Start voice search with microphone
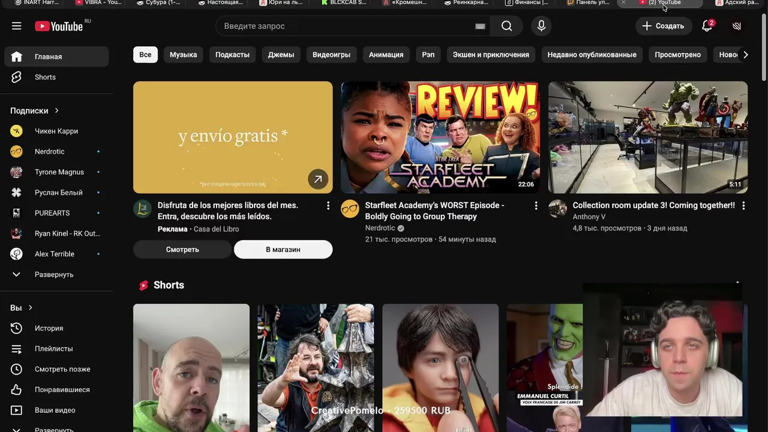The height and width of the screenshot is (432, 768). tap(541, 26)
